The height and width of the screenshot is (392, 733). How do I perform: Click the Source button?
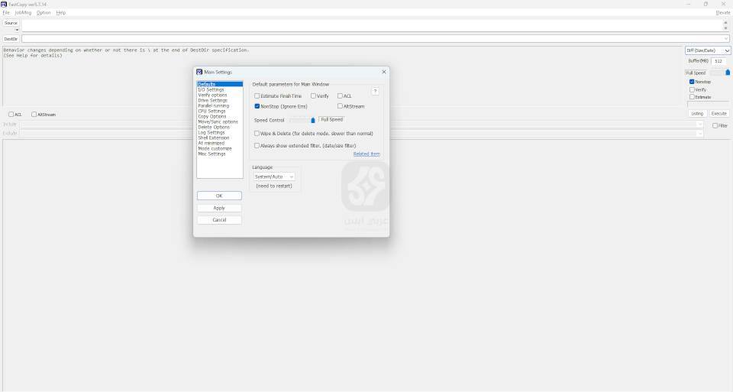coord(11,23)
